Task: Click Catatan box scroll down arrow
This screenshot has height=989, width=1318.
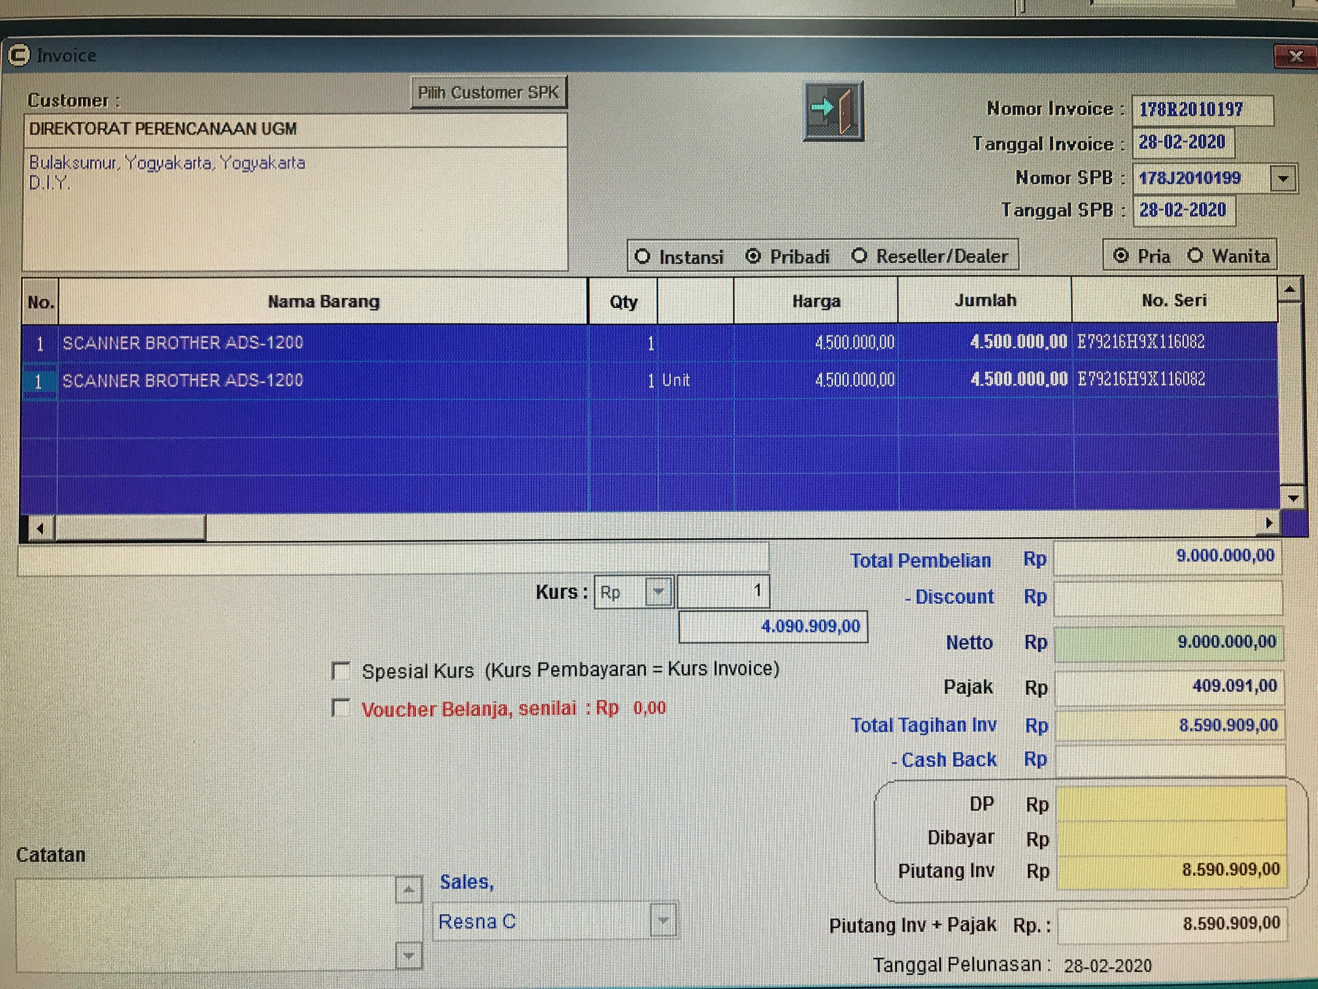Action: 409,956
